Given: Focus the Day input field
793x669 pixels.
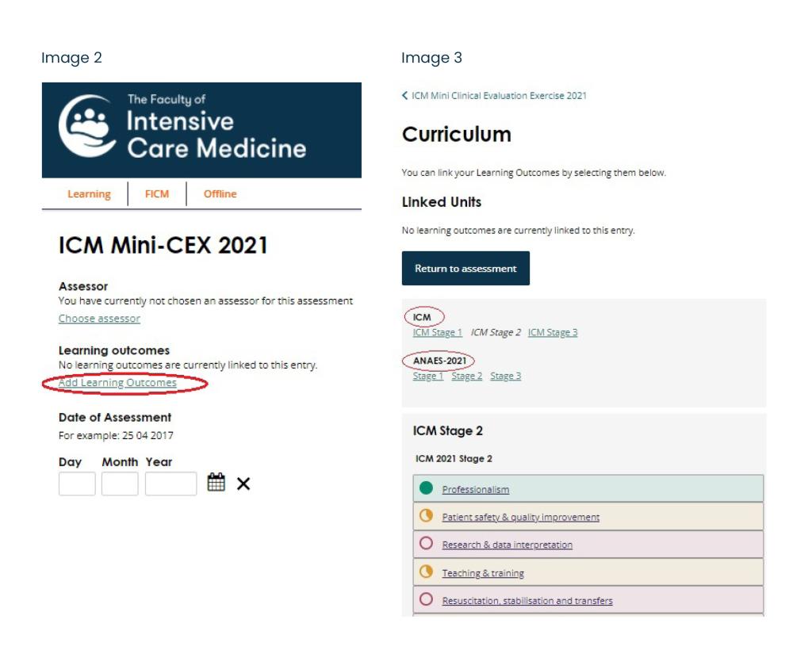Looking at the screenshot, I should [77, 484].
